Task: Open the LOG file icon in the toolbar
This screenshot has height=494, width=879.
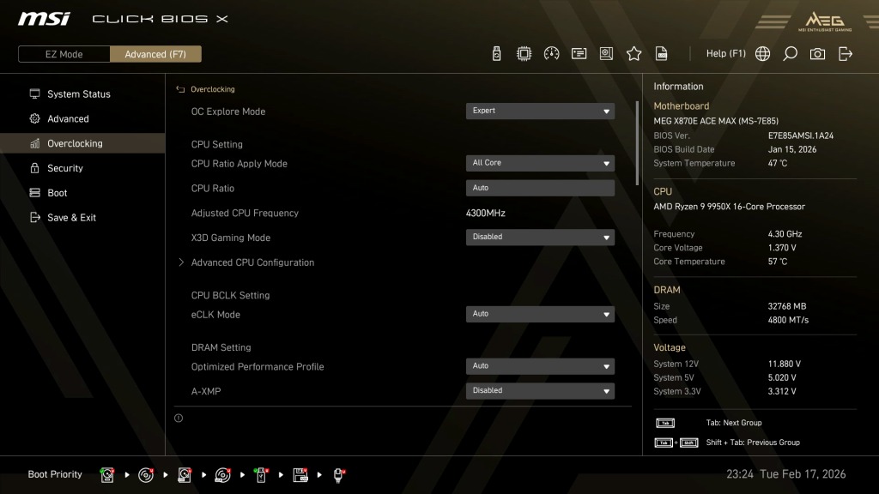Action: point(661,54)
